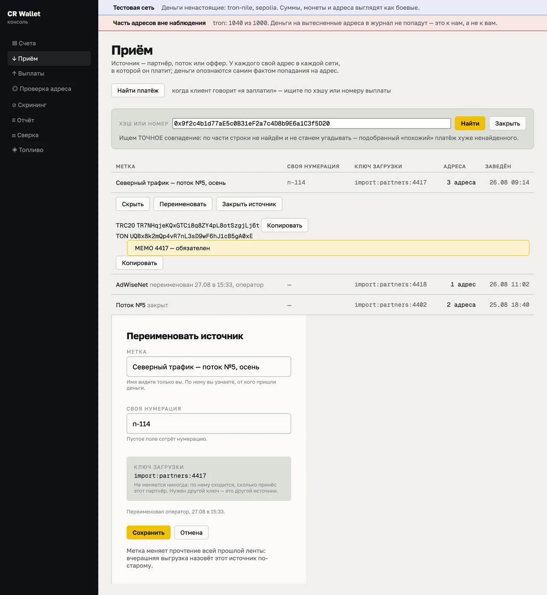Click the CR Wallet logo
Viewport: 547px width, 595px height.
point(24,14)
